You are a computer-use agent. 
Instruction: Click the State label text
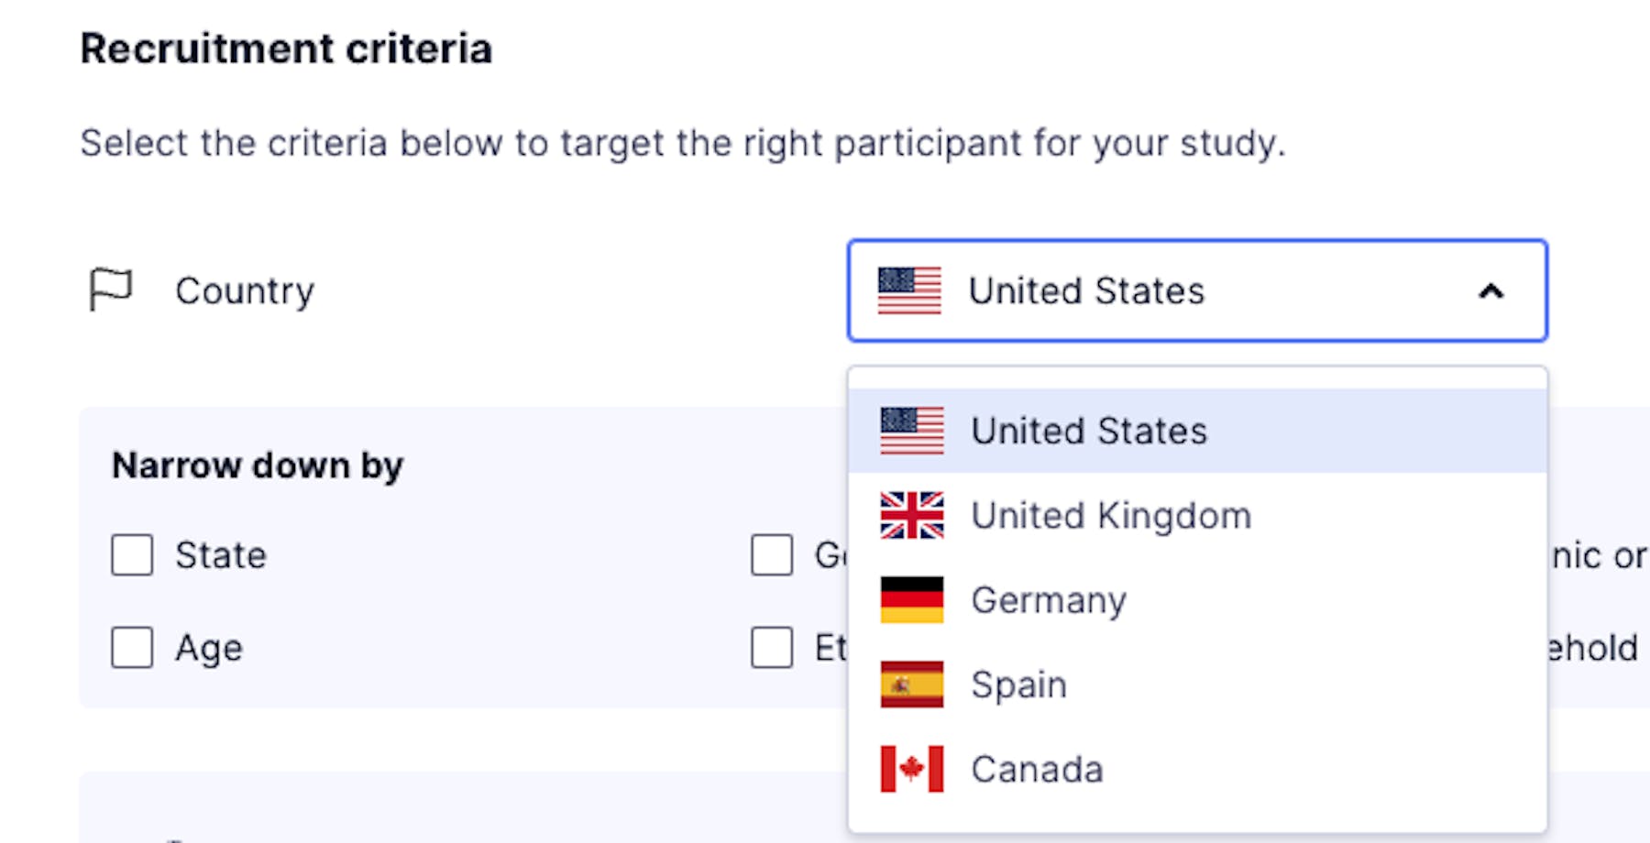click(221, 555)
